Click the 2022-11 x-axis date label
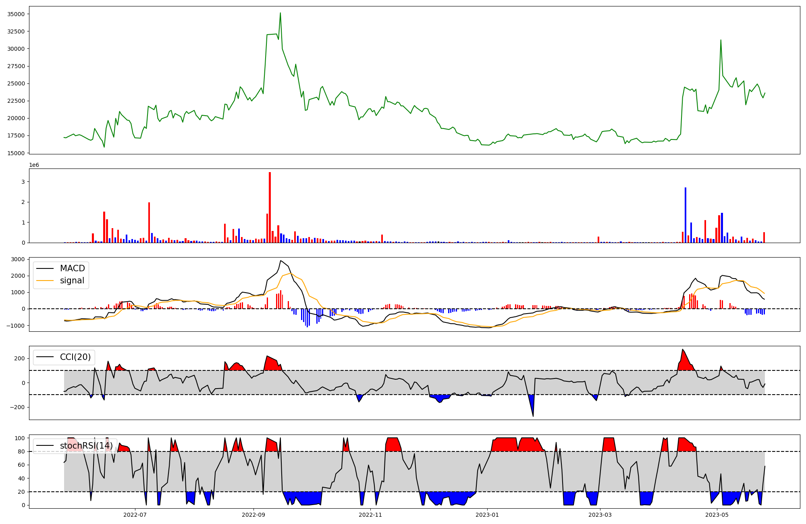This screenshot has height=524, width=806. point(370,515)
